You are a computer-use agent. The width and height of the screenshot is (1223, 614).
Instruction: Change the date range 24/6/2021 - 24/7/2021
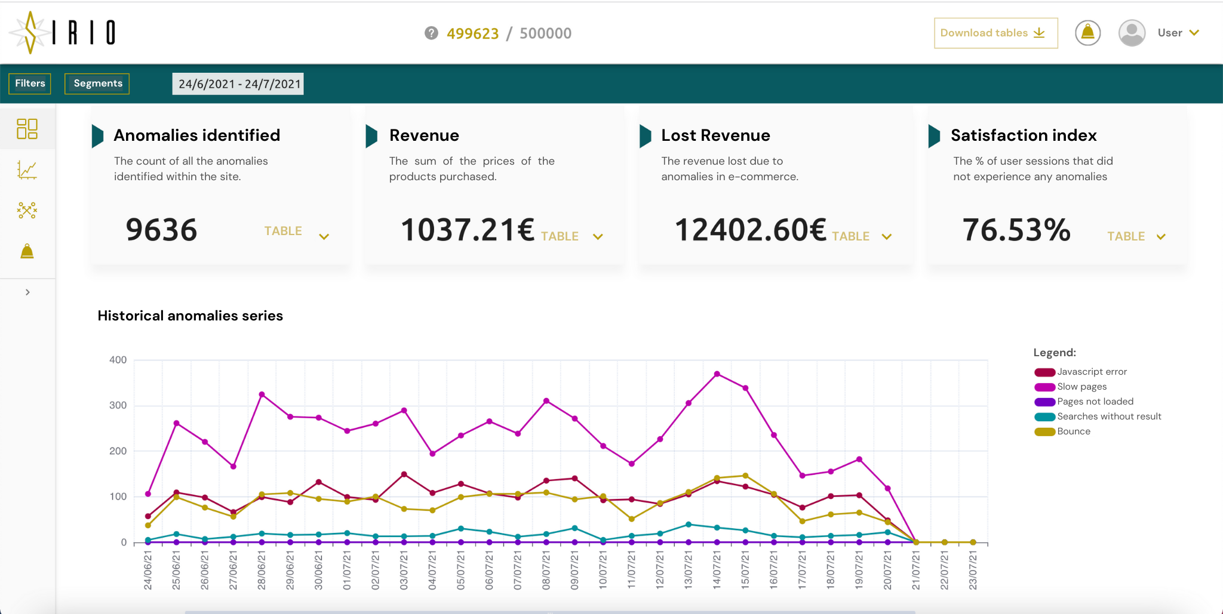(238, 84)
